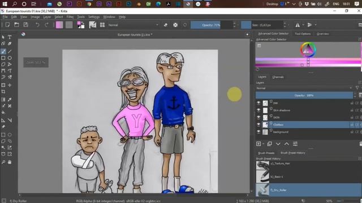362x203 pixels.
Task: Select the background layer row
Action: tap(308, 132)
